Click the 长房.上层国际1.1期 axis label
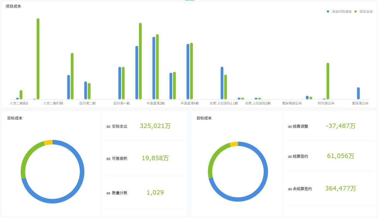The image size is (378, 218). 224,103
